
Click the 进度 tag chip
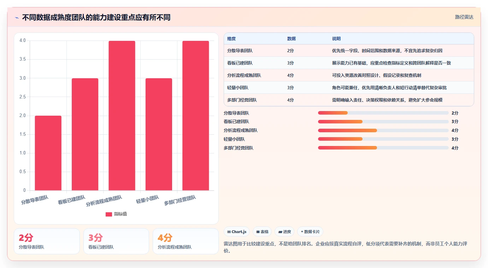pos(284,232)
